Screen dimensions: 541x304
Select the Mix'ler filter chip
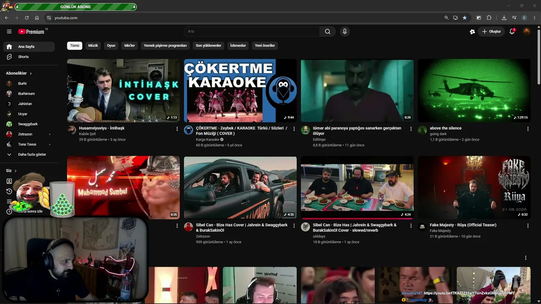[129, 46]
